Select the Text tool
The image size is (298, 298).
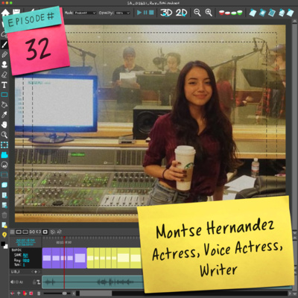point(4,85)
